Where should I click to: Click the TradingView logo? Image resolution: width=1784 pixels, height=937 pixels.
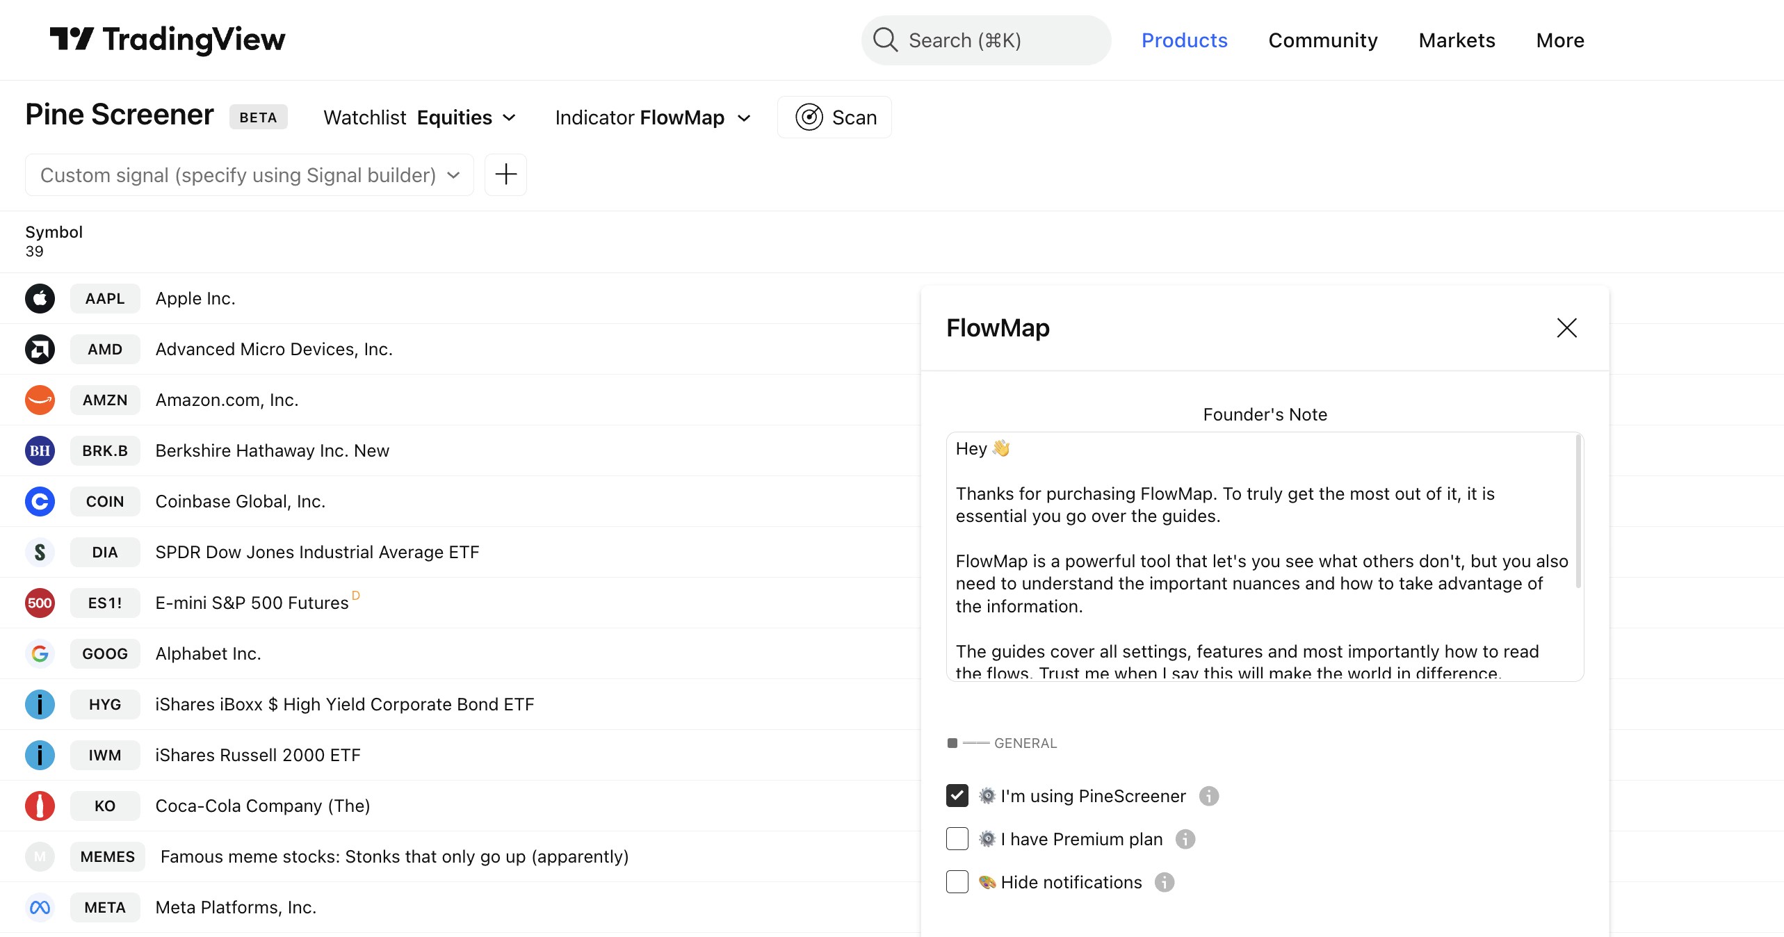click(167, 39)
